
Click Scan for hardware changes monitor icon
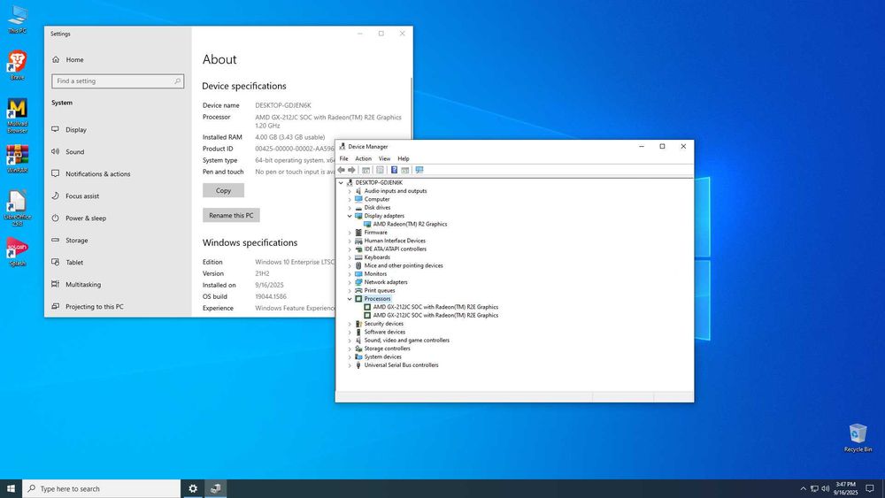419,170
